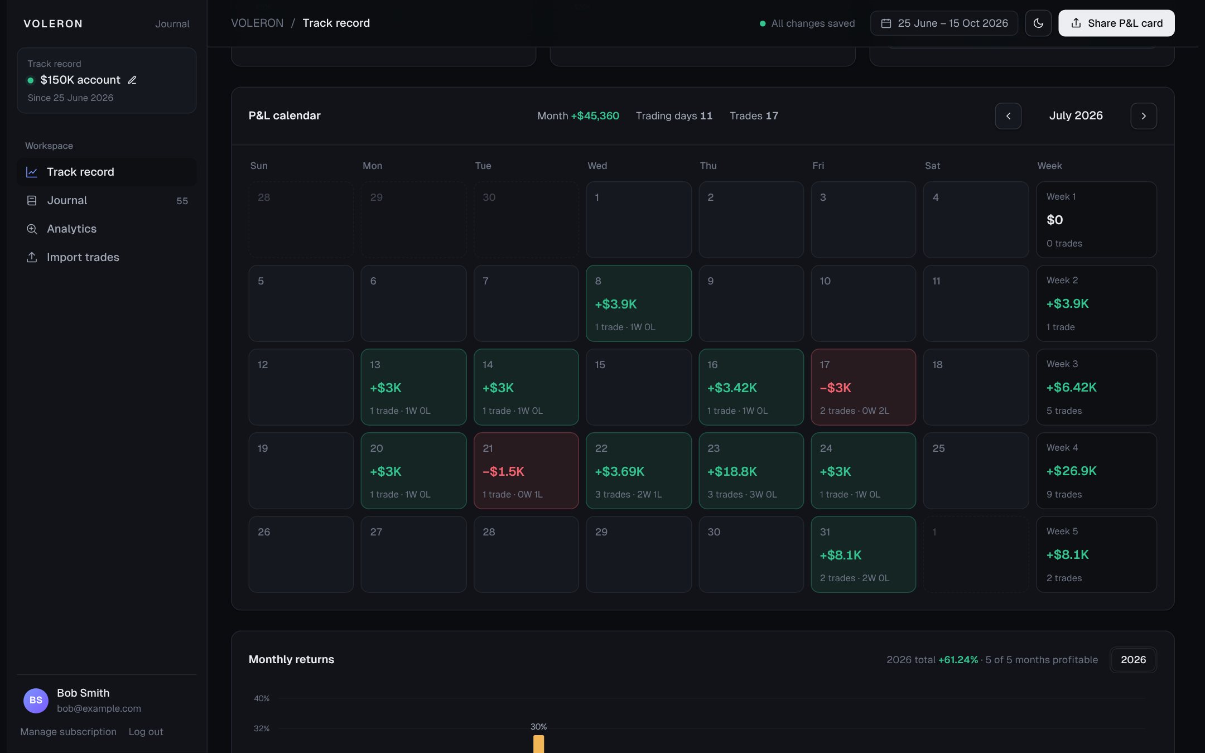The width and height of the screenshot is (1205, 753).
Task: Select July 31 day with +$8.1K
Action: [863, 554]
